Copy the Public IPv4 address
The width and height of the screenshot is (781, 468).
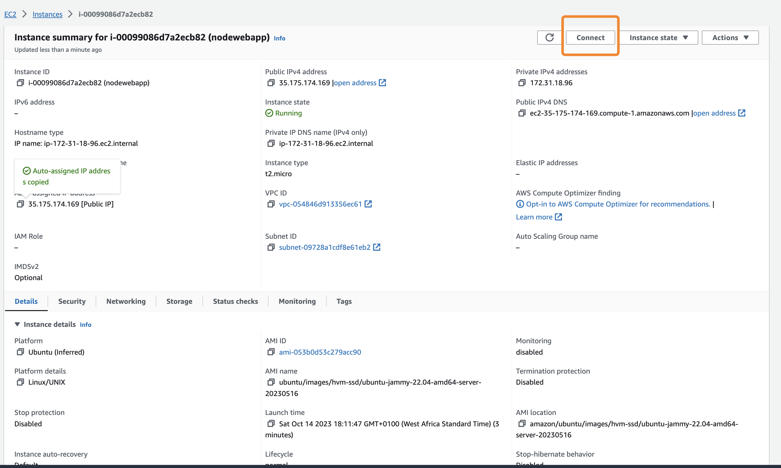[271, 83]
